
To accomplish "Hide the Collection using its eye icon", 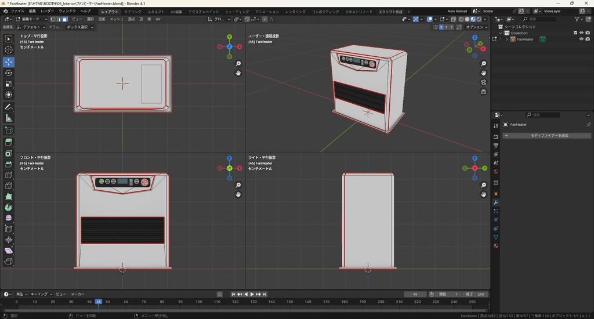I will pos(581,33).
